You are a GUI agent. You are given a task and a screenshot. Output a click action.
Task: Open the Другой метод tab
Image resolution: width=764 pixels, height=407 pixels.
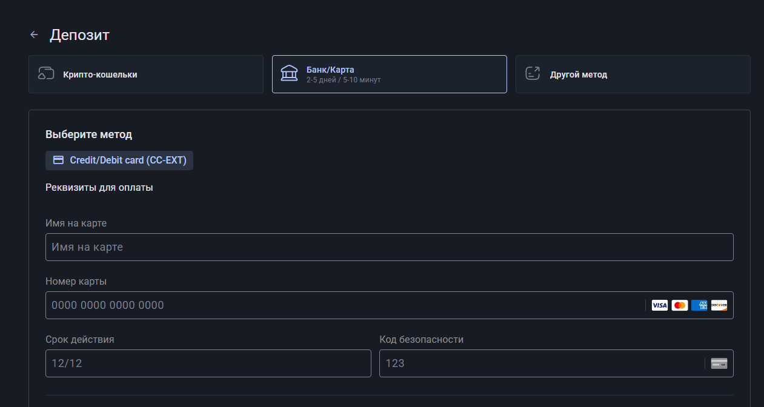[633, 74]
